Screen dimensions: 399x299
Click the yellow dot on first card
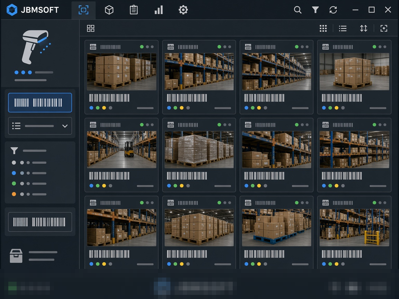[104, 108]
